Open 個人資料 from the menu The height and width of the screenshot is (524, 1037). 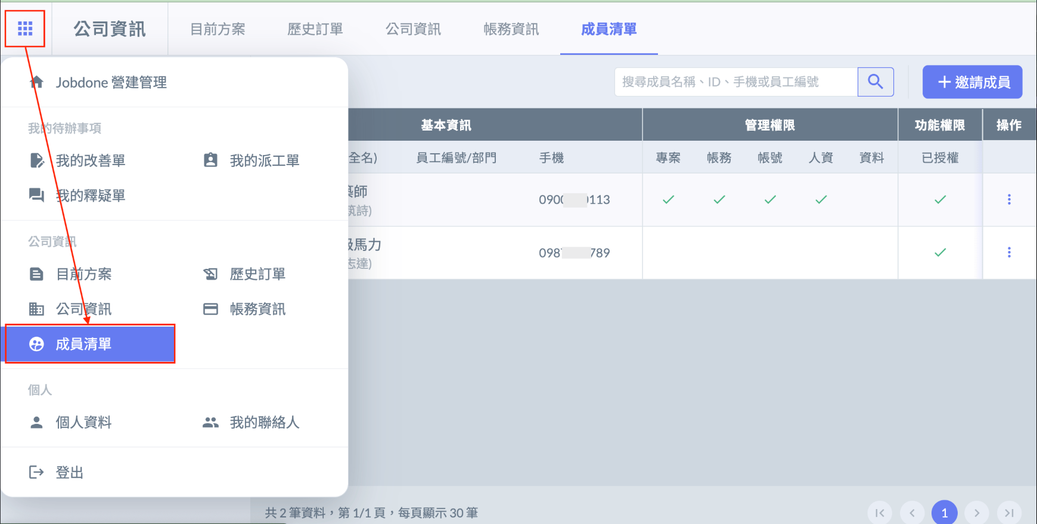pyautogui.click(x=83, y=423)
